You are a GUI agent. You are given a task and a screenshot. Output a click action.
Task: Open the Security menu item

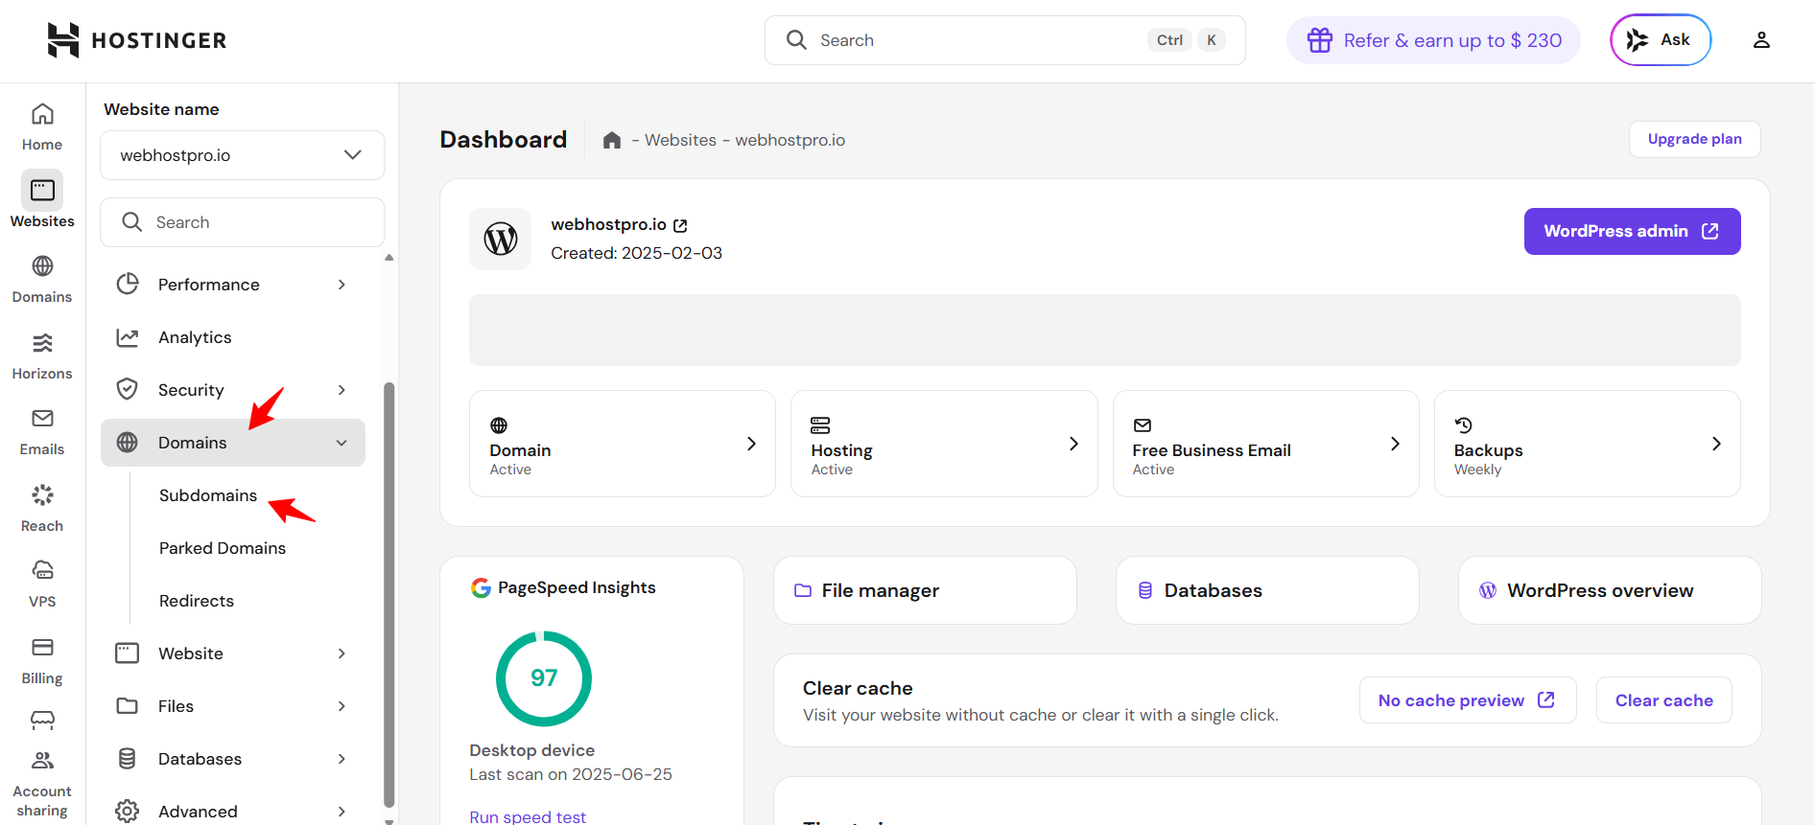pyautogui.click(x=233, y=390)
